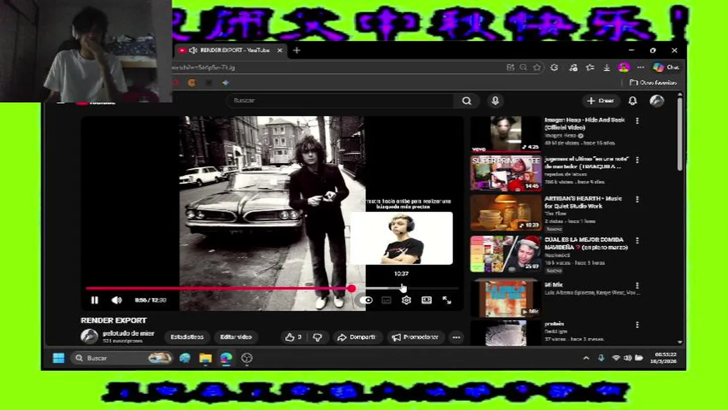Click the taskbar Buscar search box
728x410 pixels.
[122, 358]
